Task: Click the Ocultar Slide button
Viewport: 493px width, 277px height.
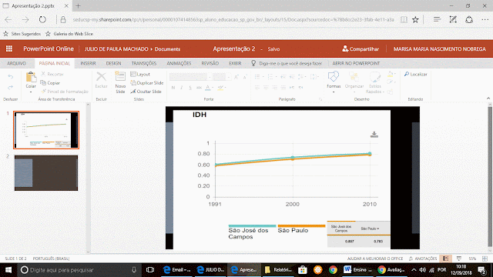Action: pos(146,92)
